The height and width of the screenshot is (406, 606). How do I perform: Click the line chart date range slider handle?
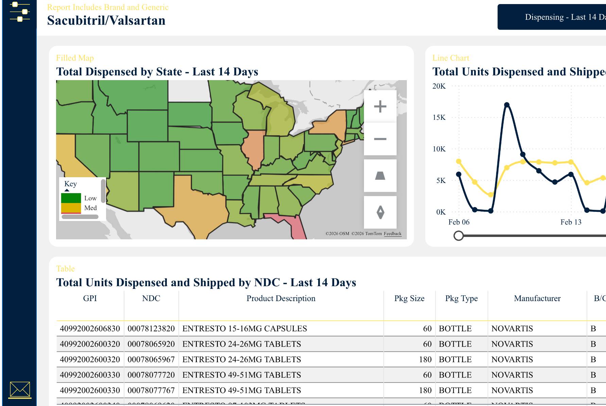click(x=458, y=236)
